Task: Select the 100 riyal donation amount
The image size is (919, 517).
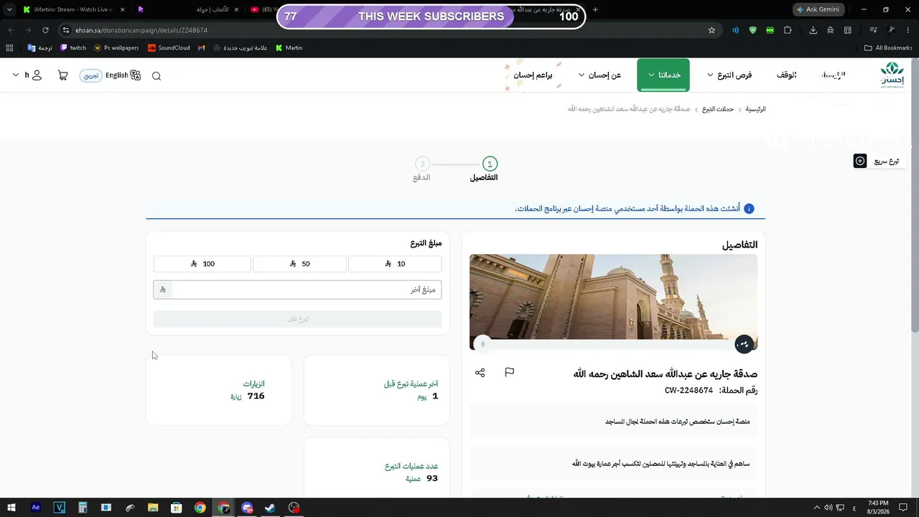Action: pos(202,264)
